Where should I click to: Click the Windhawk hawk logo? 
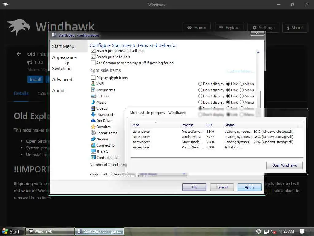click(19, 27)
